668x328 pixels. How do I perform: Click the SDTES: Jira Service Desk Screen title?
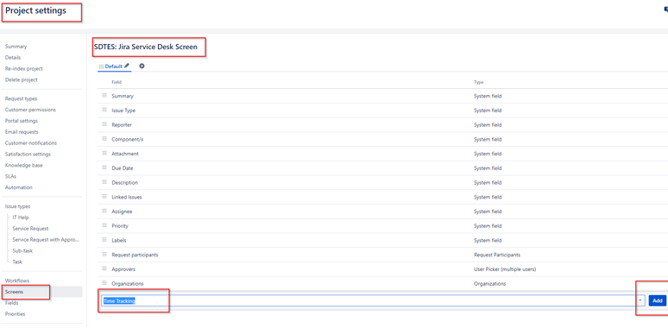tap(146, 47)
